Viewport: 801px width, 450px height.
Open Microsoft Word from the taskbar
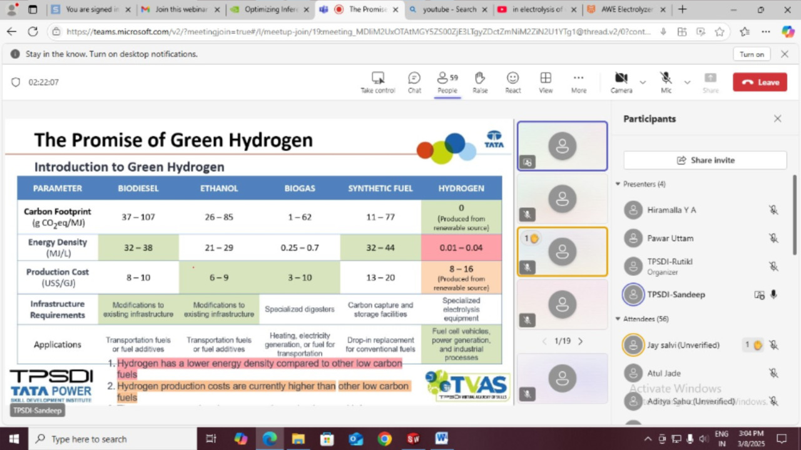coord(441,439)
